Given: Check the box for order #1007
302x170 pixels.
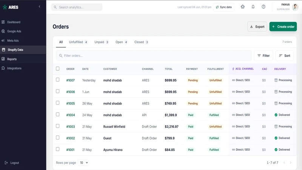Looking at the screenshot, I should tap(58, 80).
